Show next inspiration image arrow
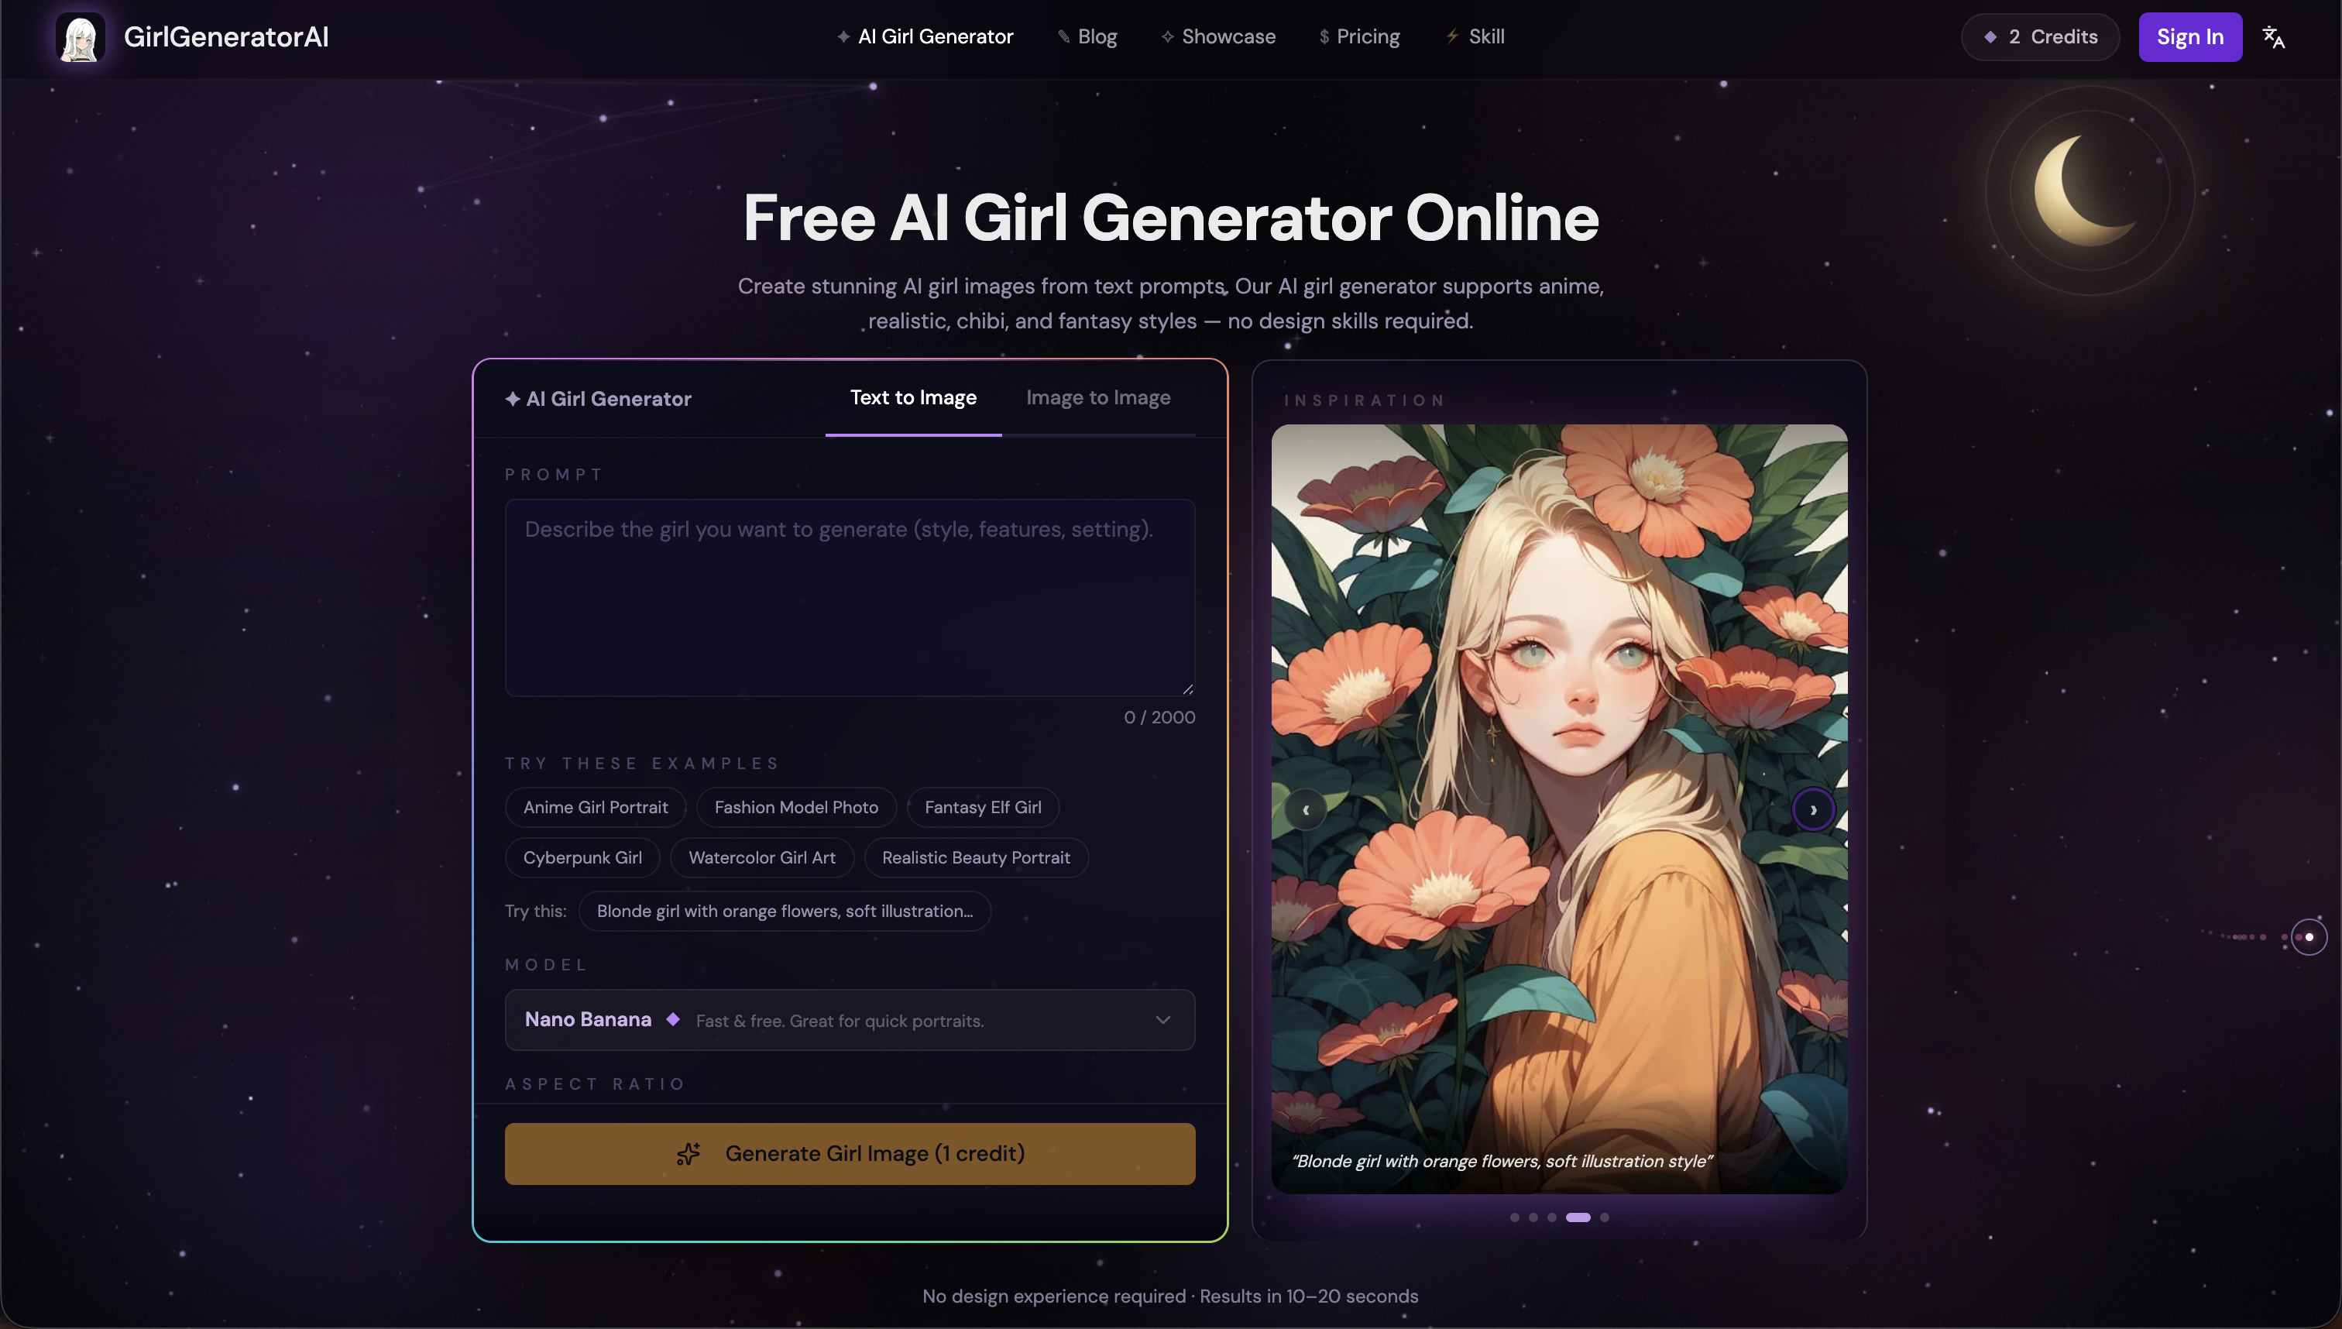The height and width of the screenshot is (1329, 2342). tap(1812, 809)
